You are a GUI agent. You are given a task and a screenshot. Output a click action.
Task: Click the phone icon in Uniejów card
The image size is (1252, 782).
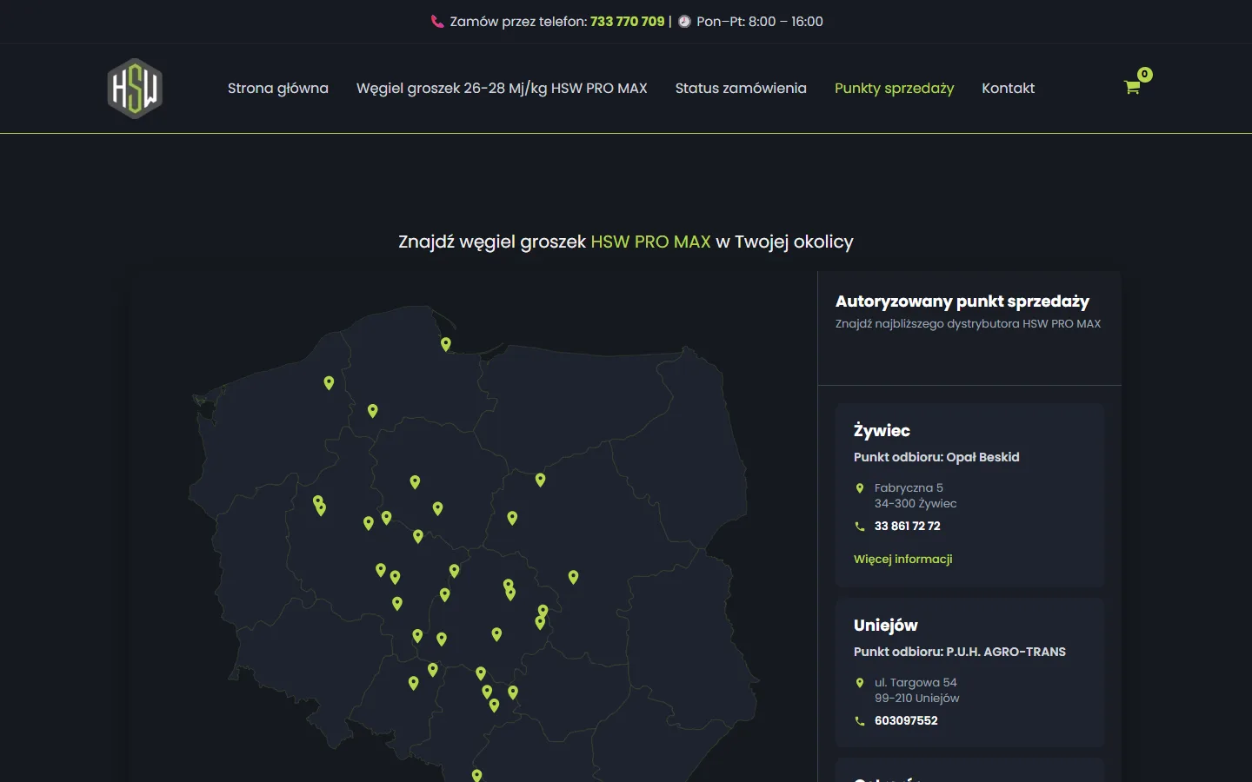[x=860, y=721]
